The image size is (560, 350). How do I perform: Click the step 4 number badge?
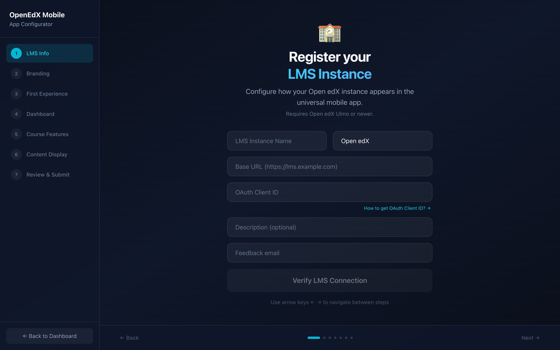click(x=16, y=114)
